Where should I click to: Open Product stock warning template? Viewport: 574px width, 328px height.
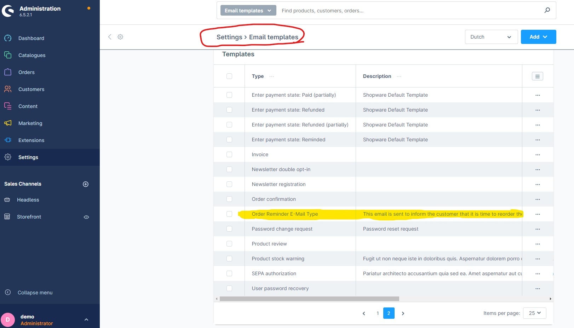[x=278, y=259]
